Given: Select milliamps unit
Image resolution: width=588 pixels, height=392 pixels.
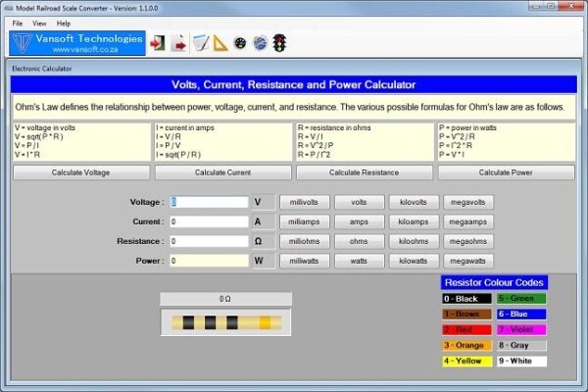Looking at the screenshot, I should [x=304, y=221].
